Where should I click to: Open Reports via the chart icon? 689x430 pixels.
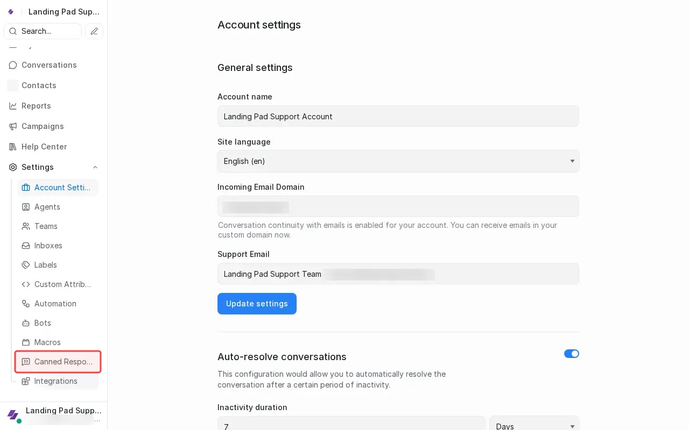(x=13, y=106)
